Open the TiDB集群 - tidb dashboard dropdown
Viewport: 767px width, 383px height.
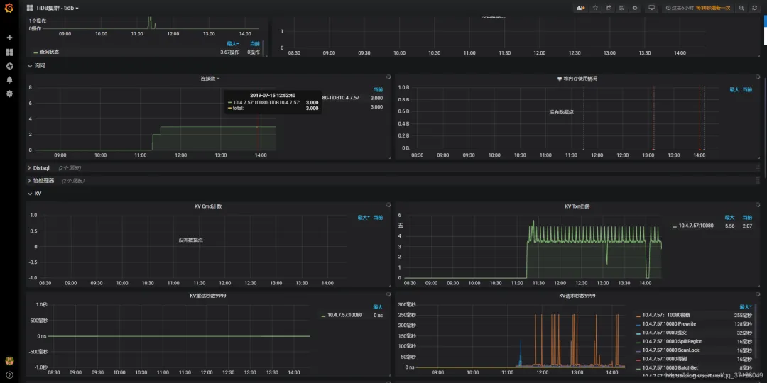[x=58, y=8]
